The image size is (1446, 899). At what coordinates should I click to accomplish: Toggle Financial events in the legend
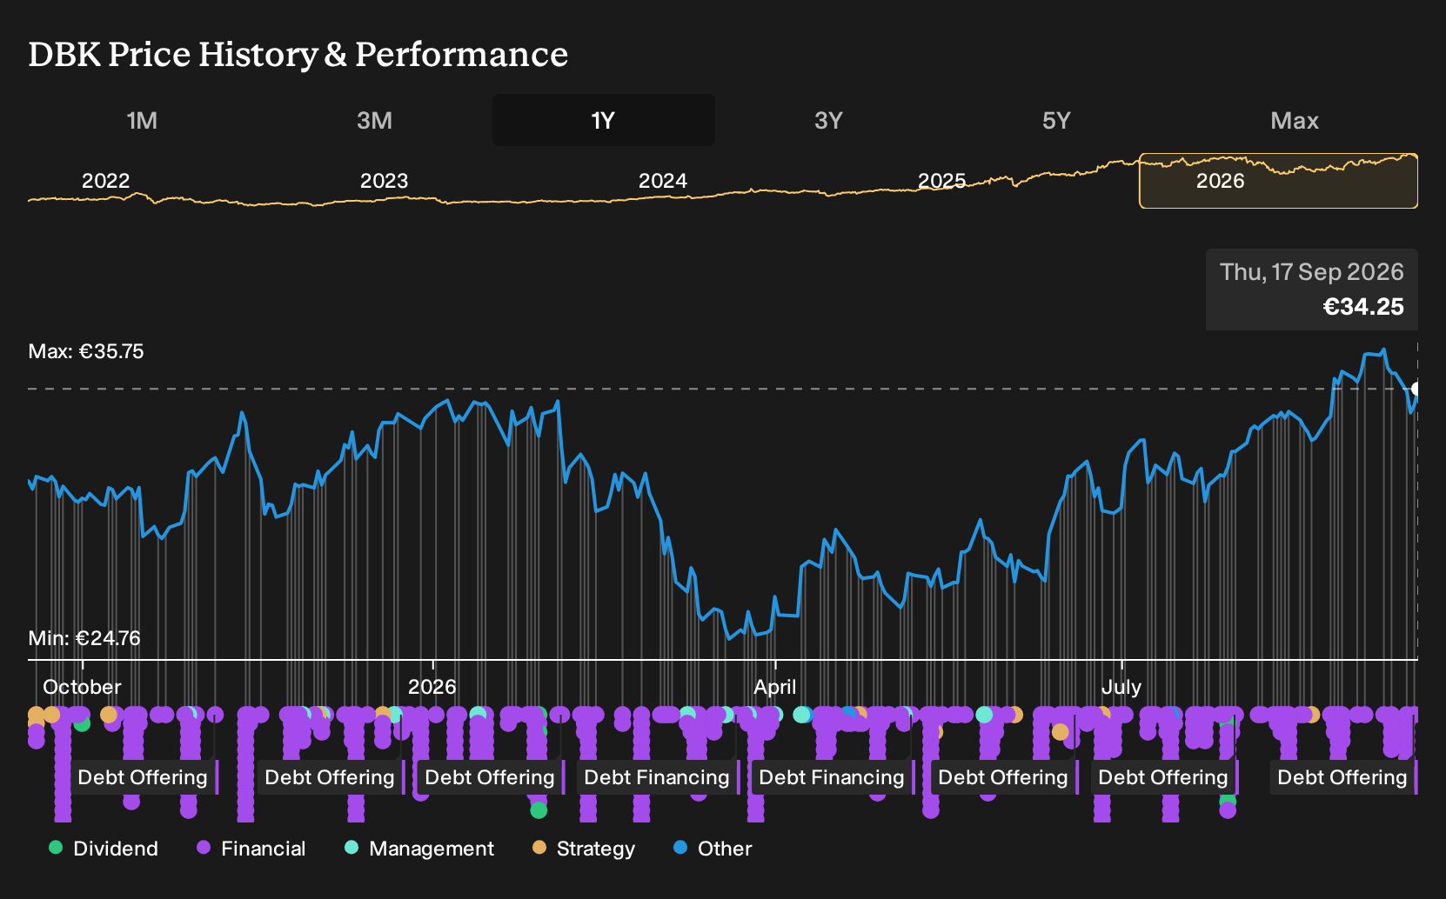coord(251,849)
